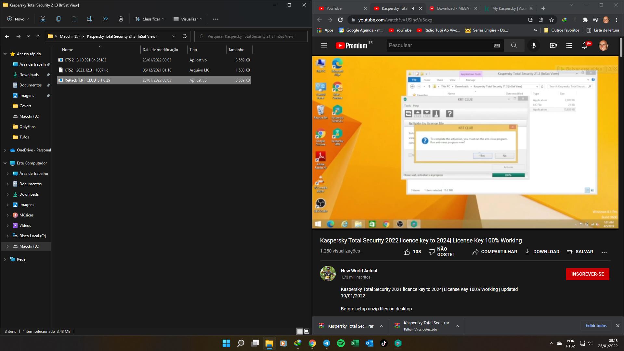Switch to the Download - MEGA tab
This screenshot has width=624, height=351.
click(x=452, y=8)
